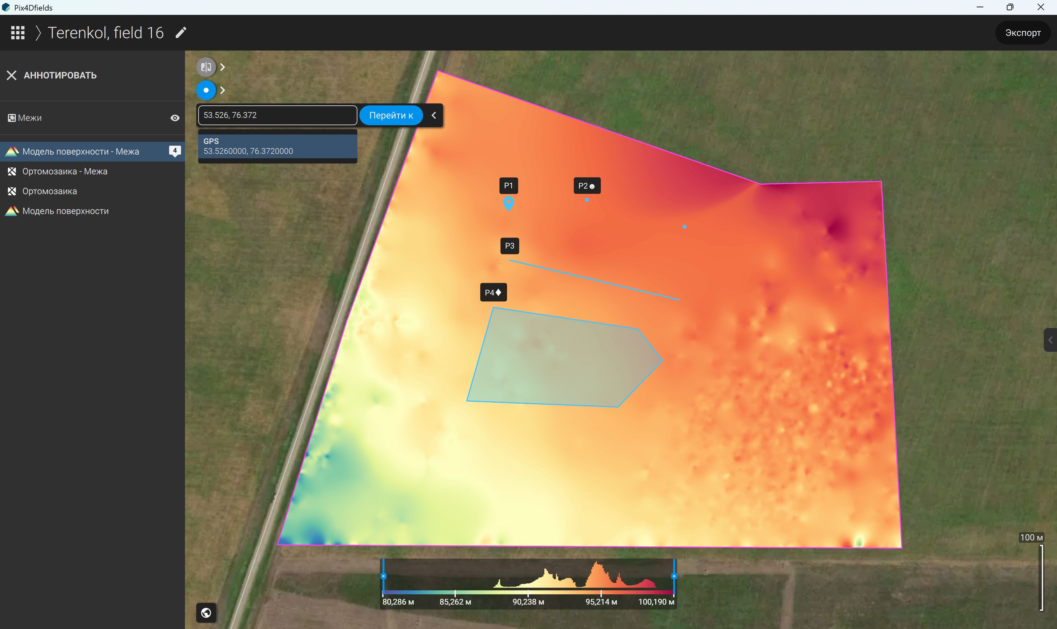This screenshot has width=1057, height=629.
Task: Click the 90,238 м legend value
Action: point(528,602)
